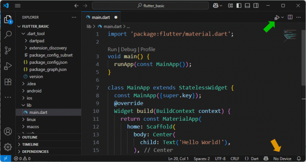This screenshot has height=162, width=306.
Task: Open the Run button dropdown arrow
Action: point(282,17)
